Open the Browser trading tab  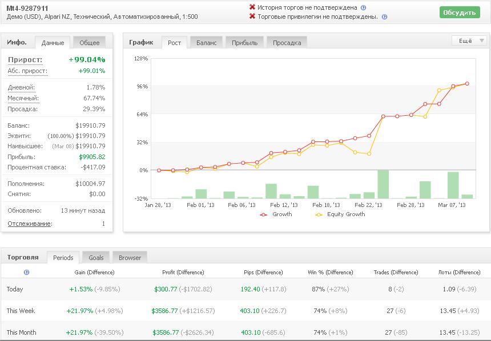click(x=130, y=258)
